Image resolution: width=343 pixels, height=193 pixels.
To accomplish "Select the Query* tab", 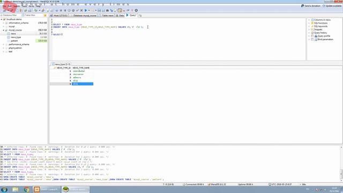I will (x=131, y=16).
